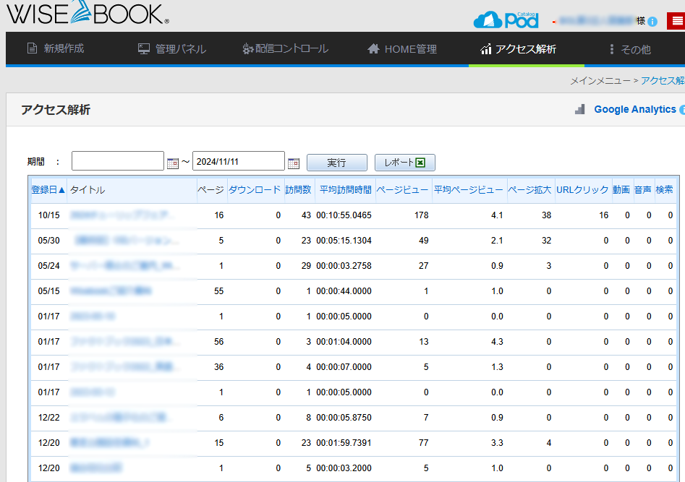685x482 pixels.
Task: Click the home icon on HOME管理
Action: click(373, 49)
